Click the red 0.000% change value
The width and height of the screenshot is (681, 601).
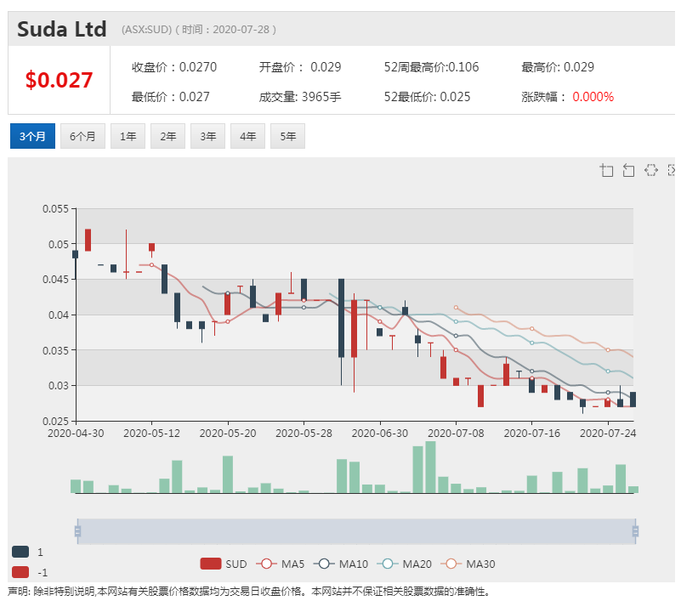(593, 97)
